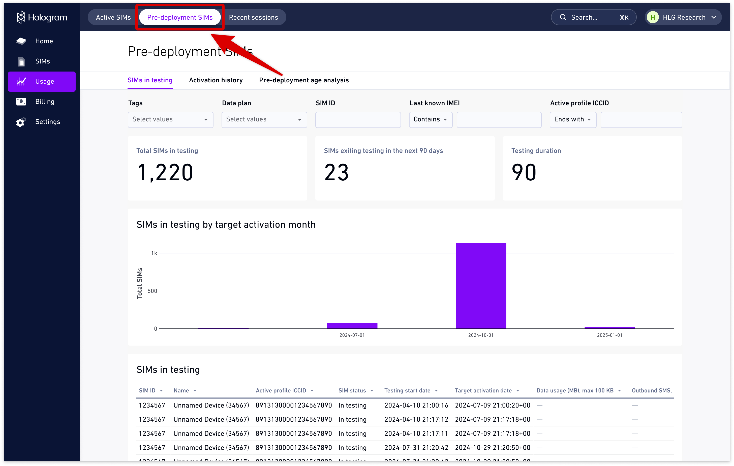The width and height of the screenshot is (734, 466).
Task: Click inside the SIM ID filter field
Action: pyautogui.click(x=358, y=119)
